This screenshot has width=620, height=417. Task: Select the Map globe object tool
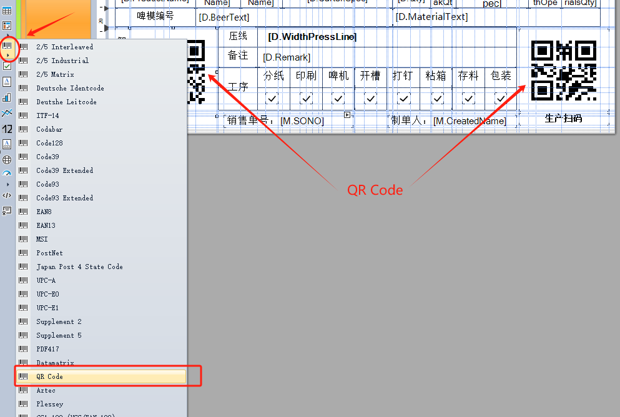tap(7, 160)
